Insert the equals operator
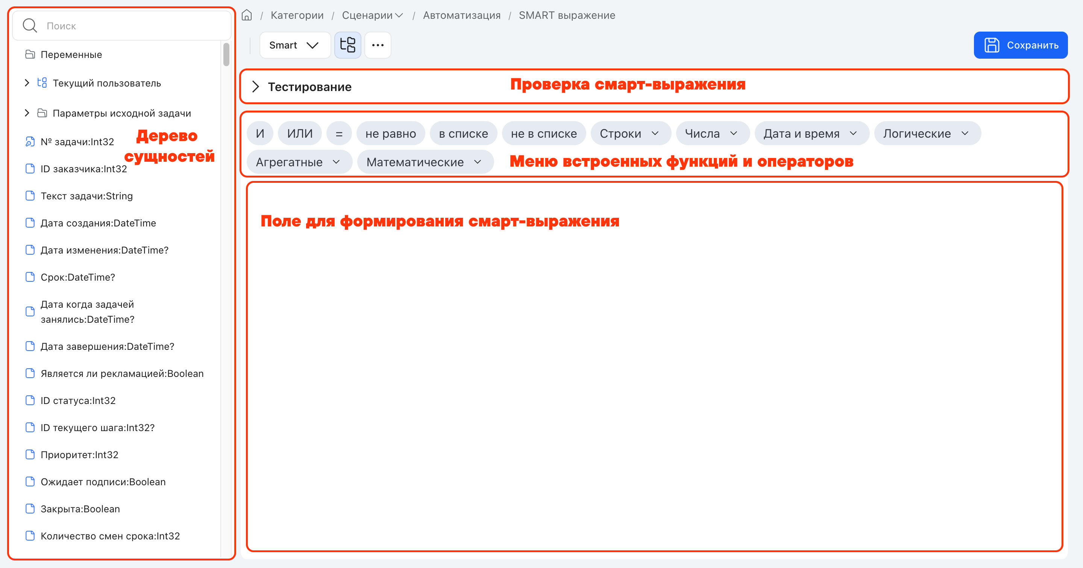Screen dimensions: 1083x568 [339, 134]
